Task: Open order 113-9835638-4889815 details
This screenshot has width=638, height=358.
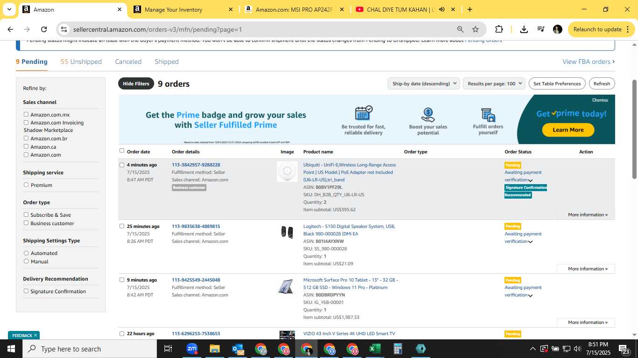Action: pos(196,227)
